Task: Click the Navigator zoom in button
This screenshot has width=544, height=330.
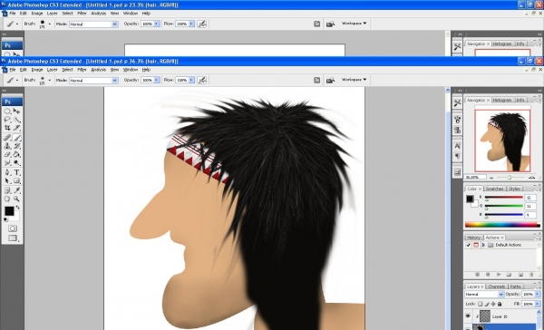Action: (x=531, y=178)
